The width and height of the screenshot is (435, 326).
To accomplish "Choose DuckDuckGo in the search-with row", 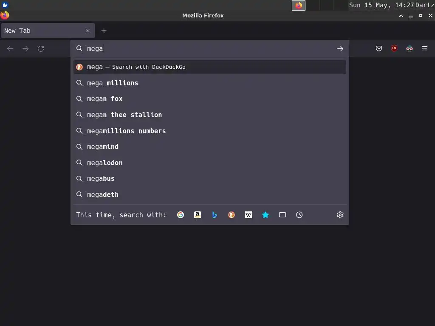I will 232,215.
